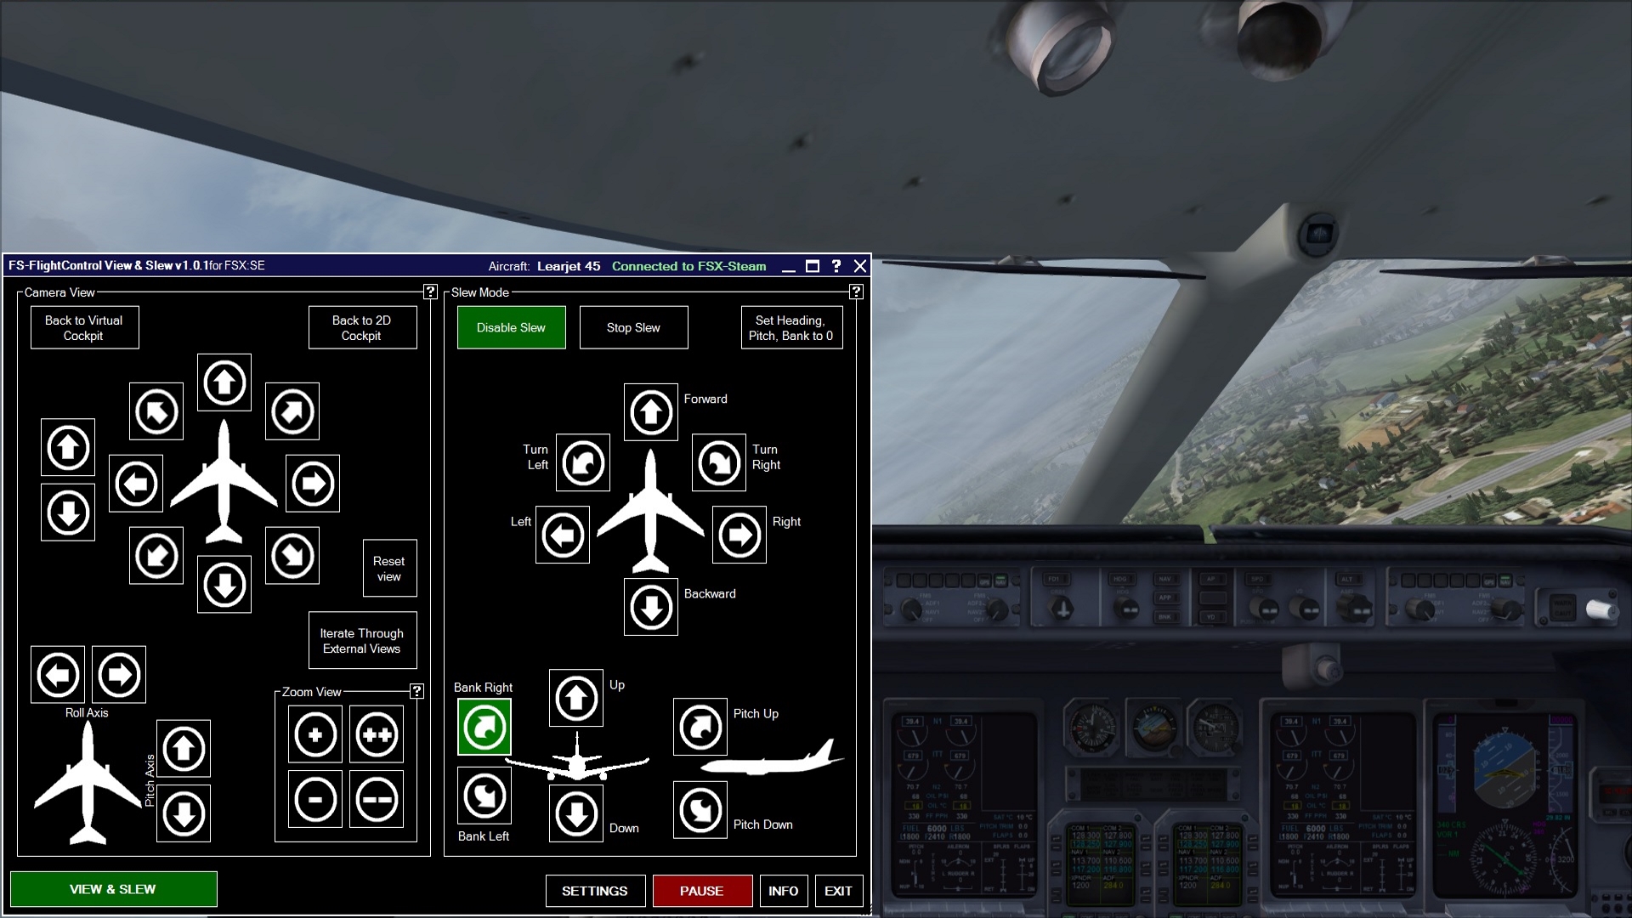Click the Bank Right slew icon
Viewport: 1632px width, 918px height.
click(484, 727)
